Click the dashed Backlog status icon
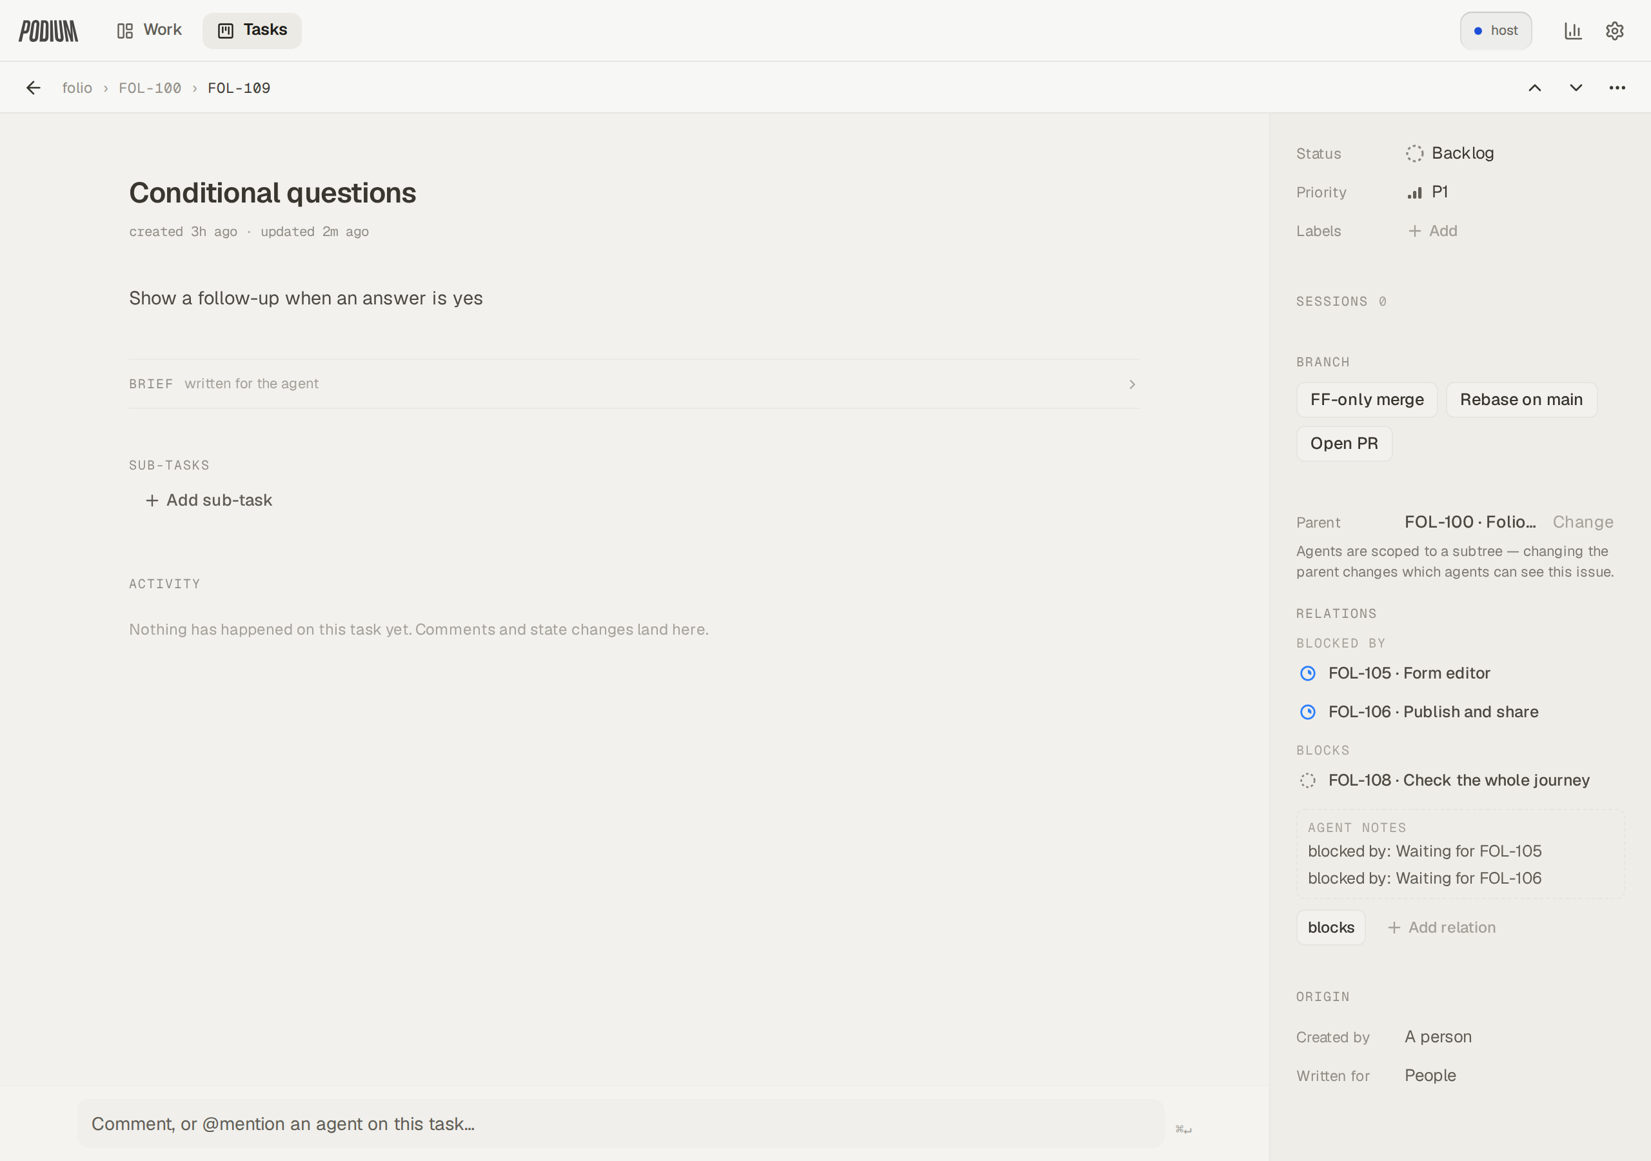The height and width of the screenshot is (1161, 1651). 1414,154
